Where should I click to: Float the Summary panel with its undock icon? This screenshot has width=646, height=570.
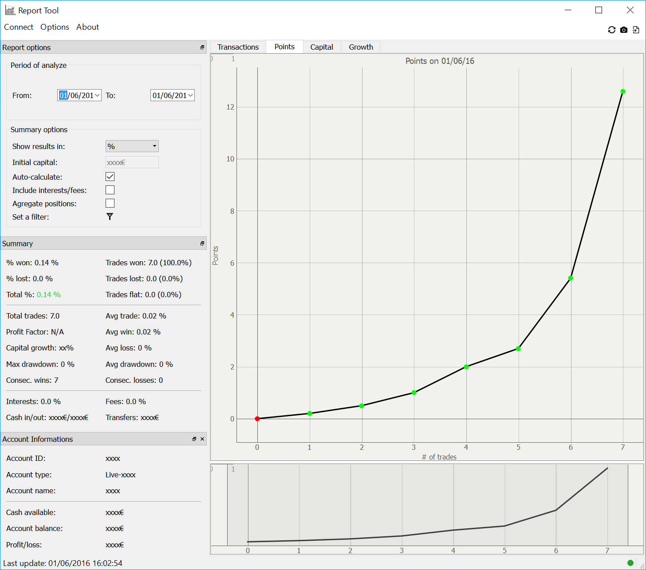coord(202,244)
